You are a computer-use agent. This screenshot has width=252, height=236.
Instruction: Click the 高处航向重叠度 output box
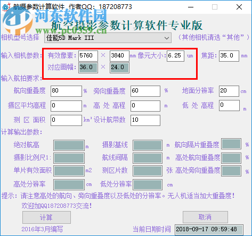[231, 158]
